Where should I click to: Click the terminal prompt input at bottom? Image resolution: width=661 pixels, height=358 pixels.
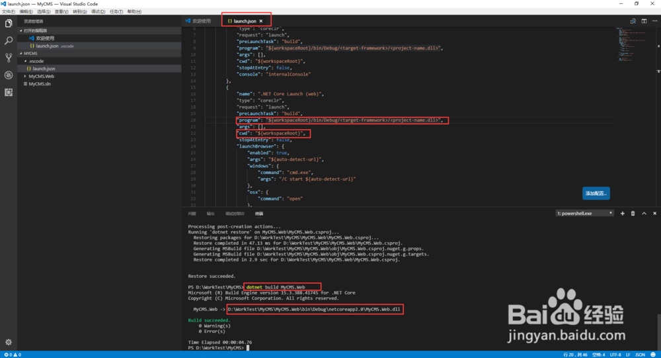click(x=249, y=348)
